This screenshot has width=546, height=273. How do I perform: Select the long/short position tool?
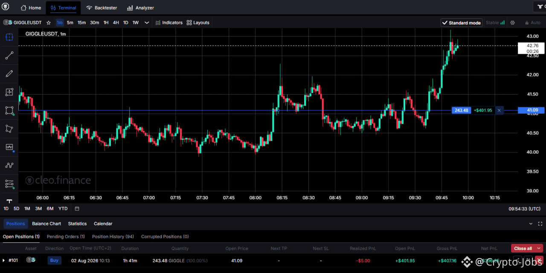coord(9,147)
